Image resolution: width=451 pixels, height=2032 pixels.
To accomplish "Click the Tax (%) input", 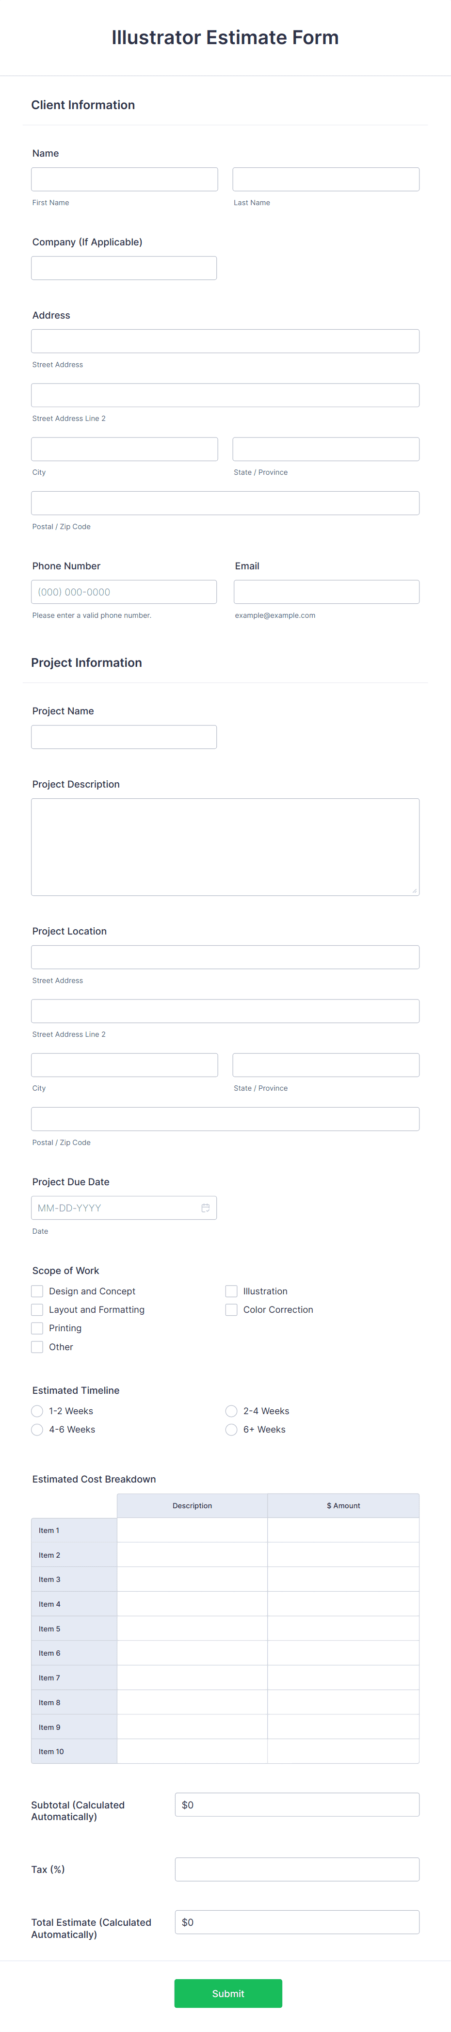I will coord(297,1870).
